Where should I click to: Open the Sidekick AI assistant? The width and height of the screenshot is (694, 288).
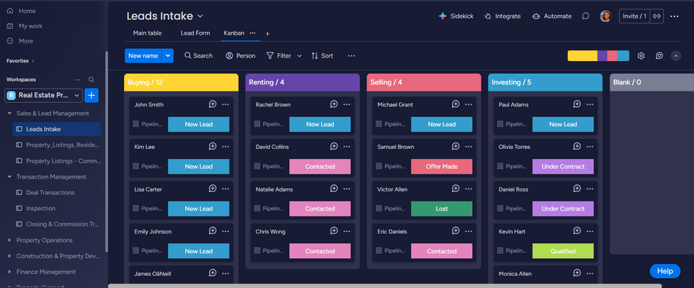click(456, 16)
